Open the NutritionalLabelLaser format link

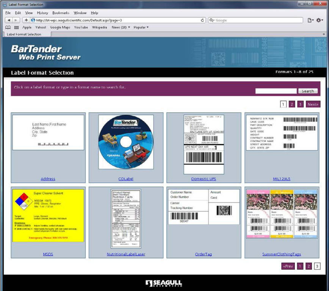(x=126, y=254)
